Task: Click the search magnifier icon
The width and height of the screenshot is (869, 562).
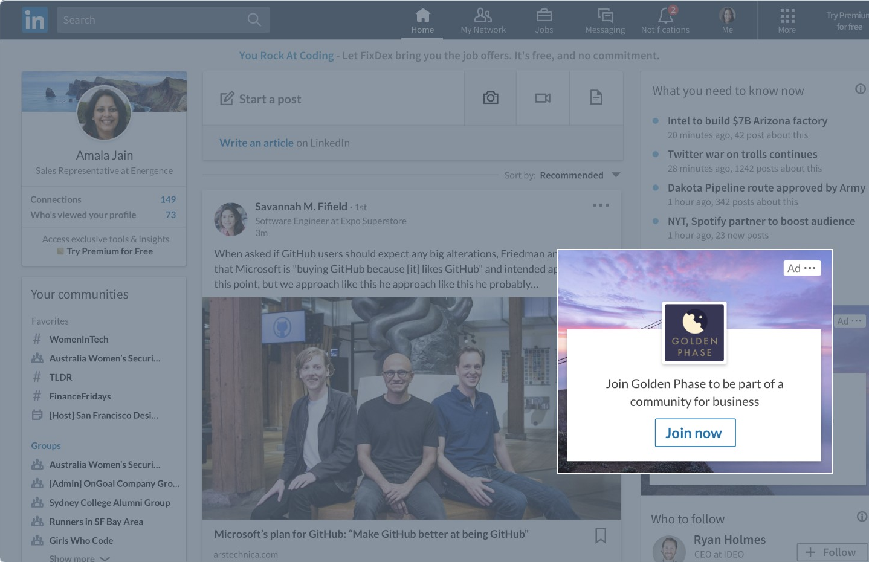Action: coord(254,20)
